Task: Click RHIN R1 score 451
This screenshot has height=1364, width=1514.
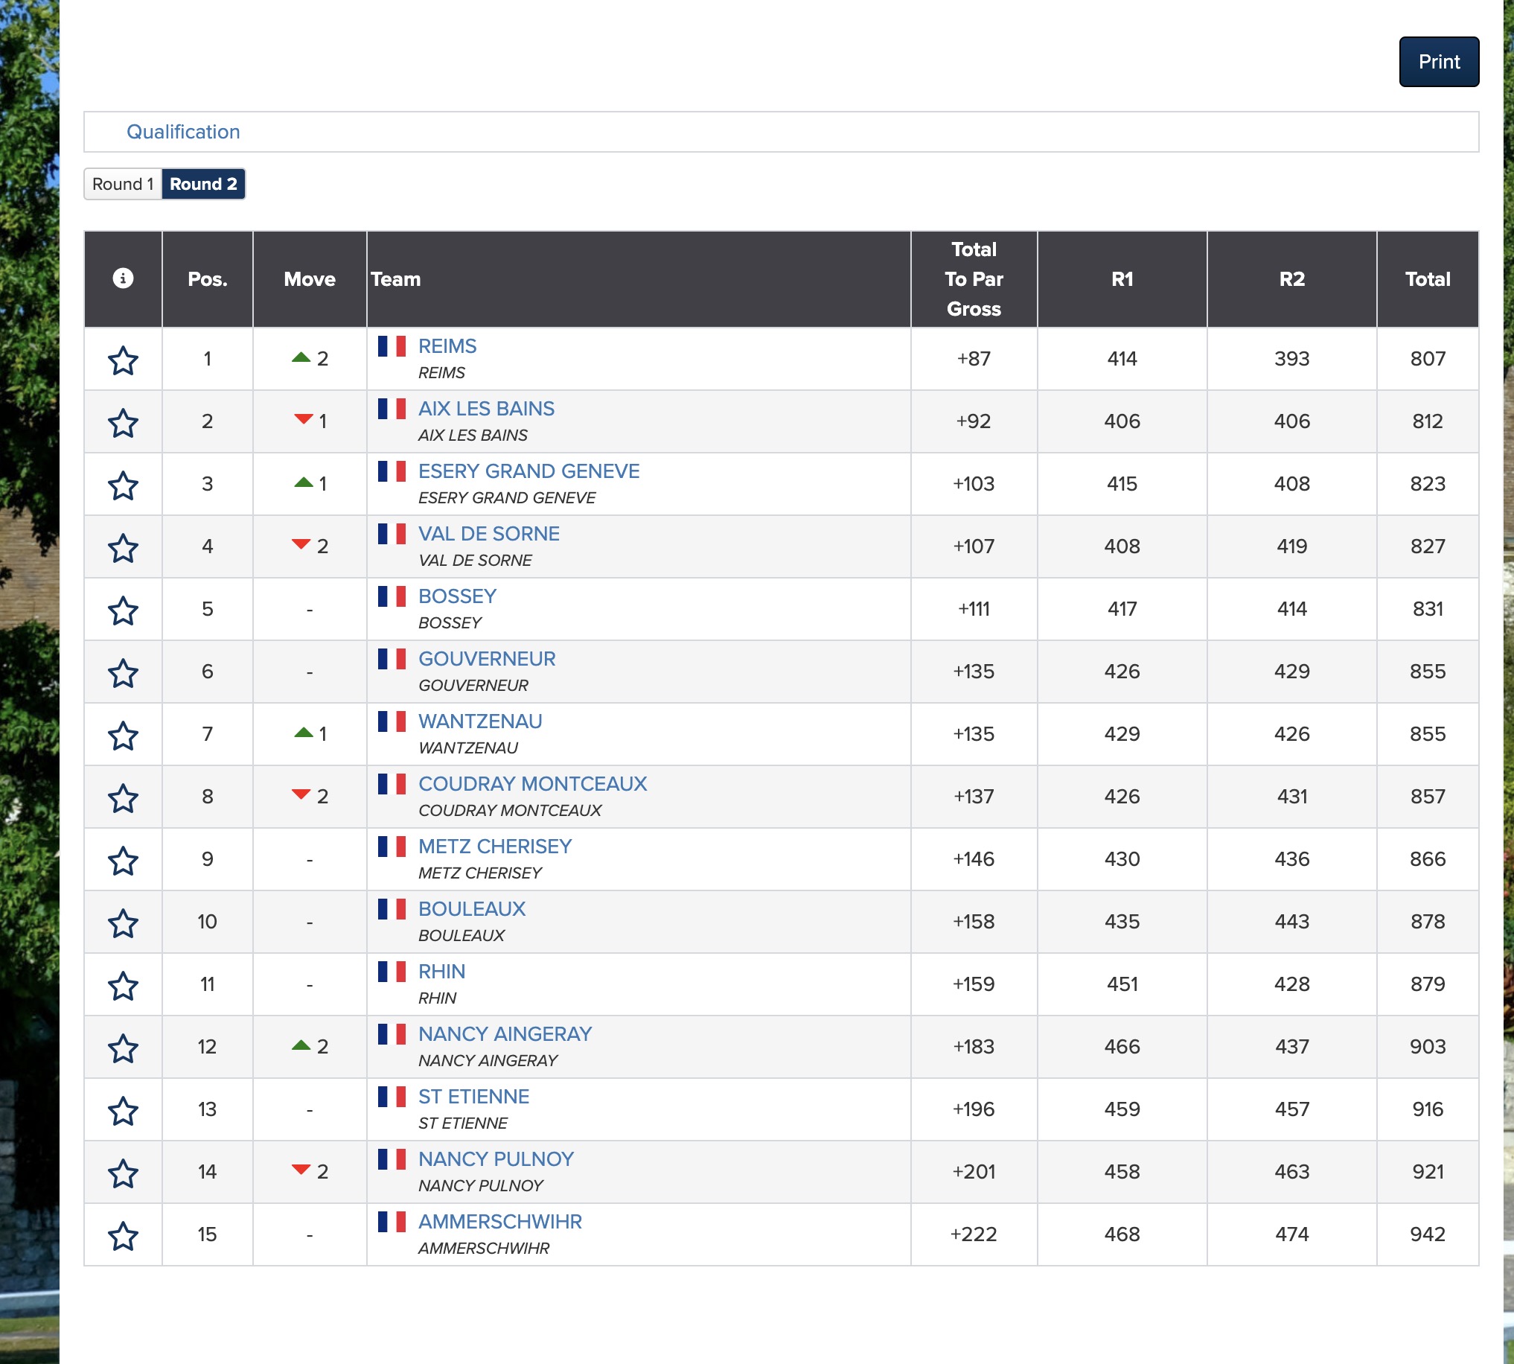Action: click(1122, 985)
